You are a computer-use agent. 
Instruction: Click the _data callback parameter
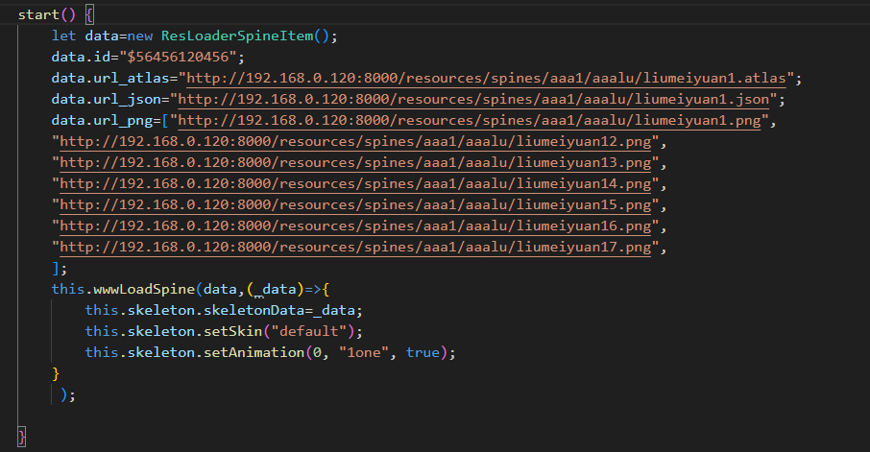(x=279, y=289)
